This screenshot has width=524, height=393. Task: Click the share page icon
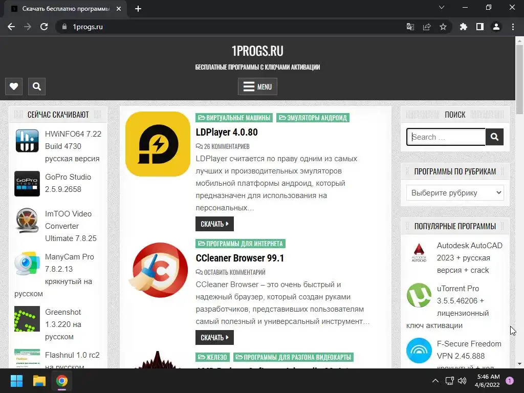click(x=426, y=27)
